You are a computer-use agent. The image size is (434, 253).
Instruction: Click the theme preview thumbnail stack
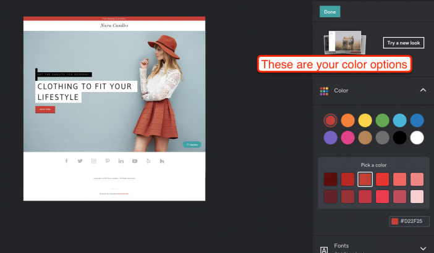click(x=345, y=43)
